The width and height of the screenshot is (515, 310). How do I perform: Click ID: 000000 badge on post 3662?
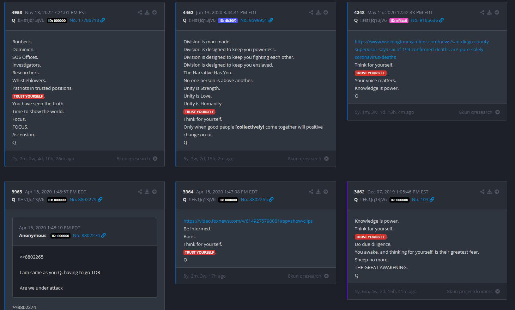399,200
